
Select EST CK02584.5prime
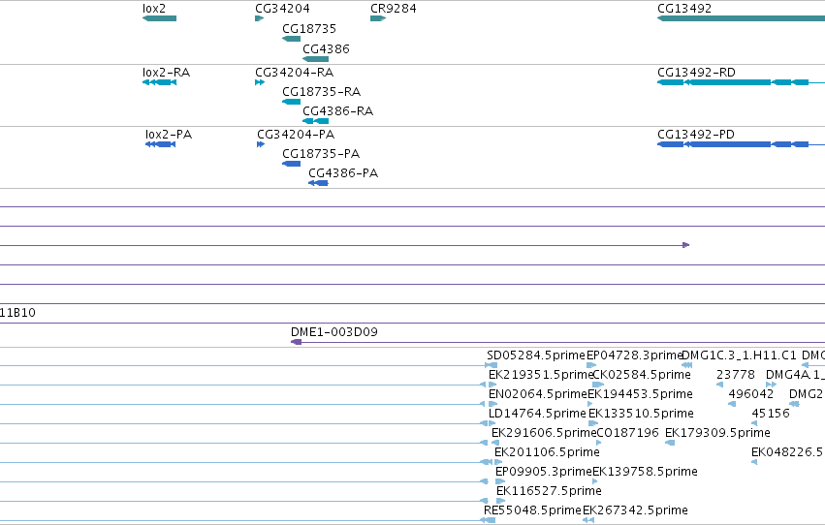[x=642, y=375]
